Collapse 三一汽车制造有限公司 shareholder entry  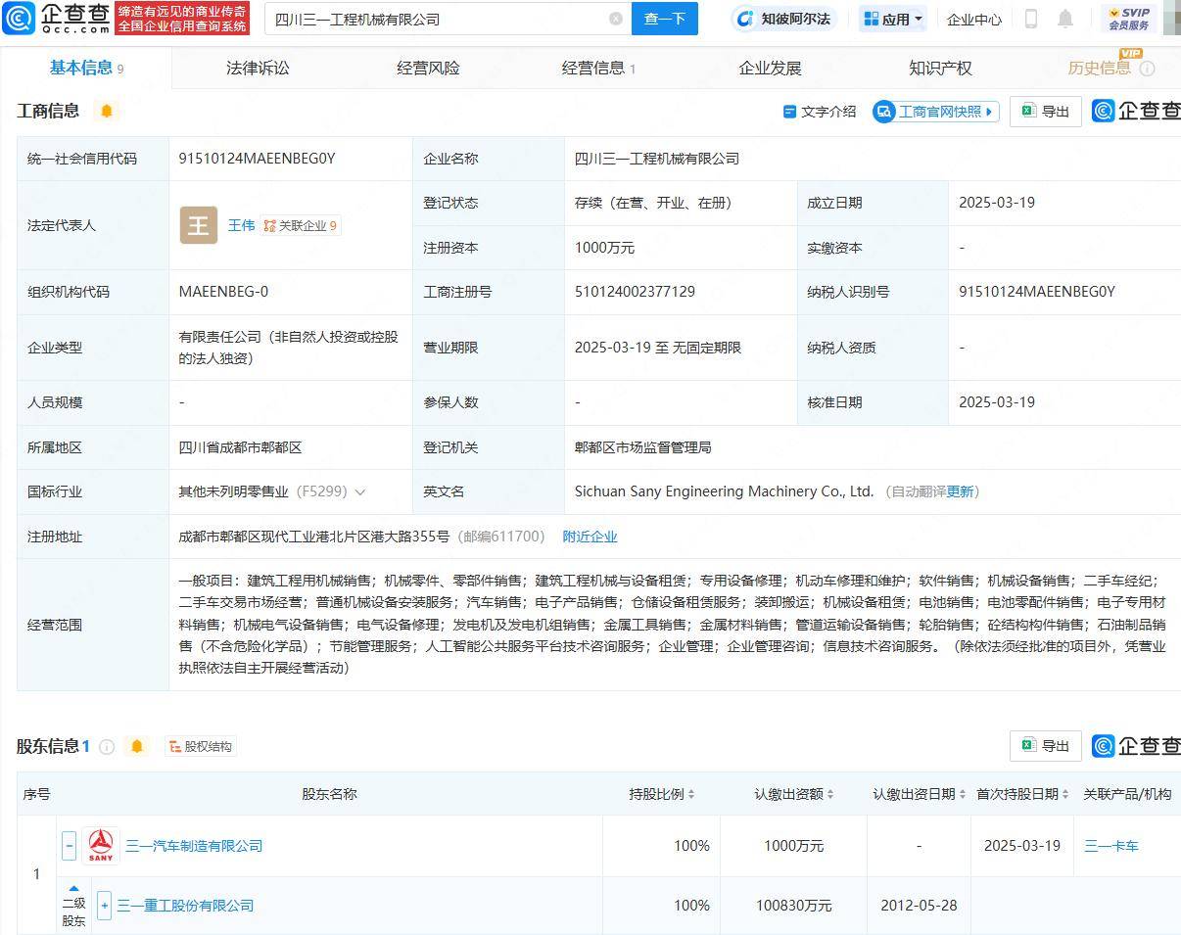pos(69,845)
